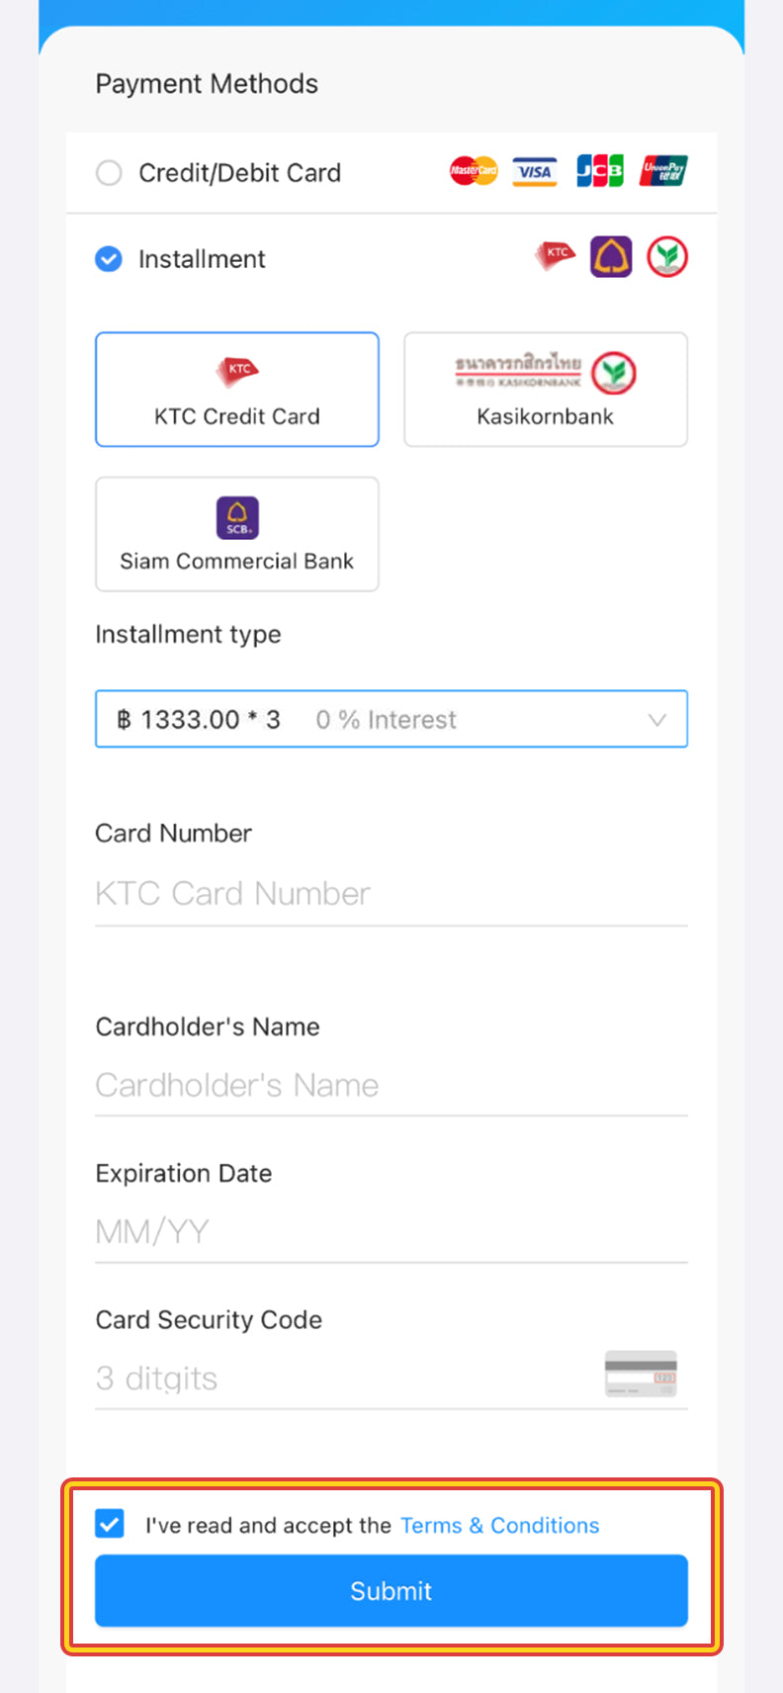Choose the KTC Credit Card option
This screenshot has width=783, height=1693.
pyautogui.click(x=237, y=390)
